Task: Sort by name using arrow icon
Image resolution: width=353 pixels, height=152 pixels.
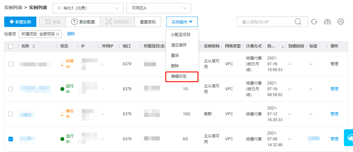Action: click(x=34, y=46)
